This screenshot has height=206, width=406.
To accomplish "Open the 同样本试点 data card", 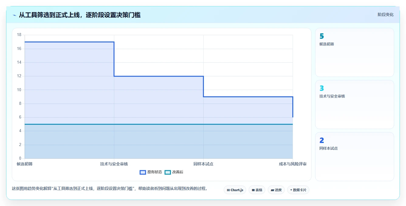I will [354, 157].
